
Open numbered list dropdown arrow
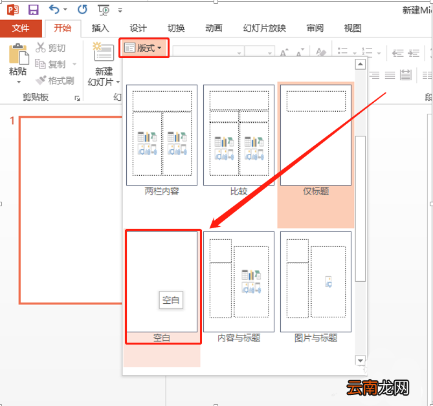[379, 52]
